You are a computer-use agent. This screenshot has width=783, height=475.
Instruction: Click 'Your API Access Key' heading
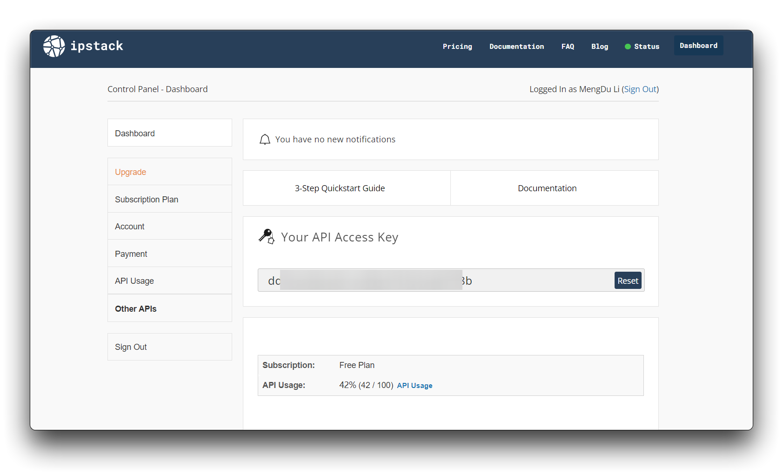point(340,237)
